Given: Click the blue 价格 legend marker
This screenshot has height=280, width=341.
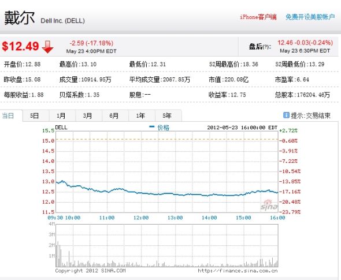Looking at the screenshot, I should 152,126.
